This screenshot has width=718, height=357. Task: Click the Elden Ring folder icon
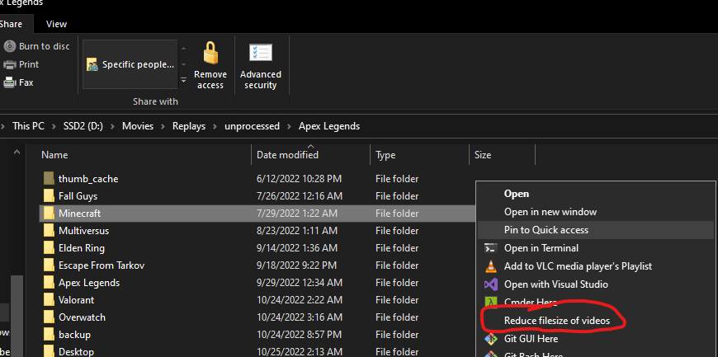pos(49,248)
